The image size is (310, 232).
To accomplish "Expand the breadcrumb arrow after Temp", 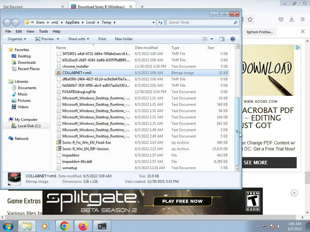I will (114, 22).
